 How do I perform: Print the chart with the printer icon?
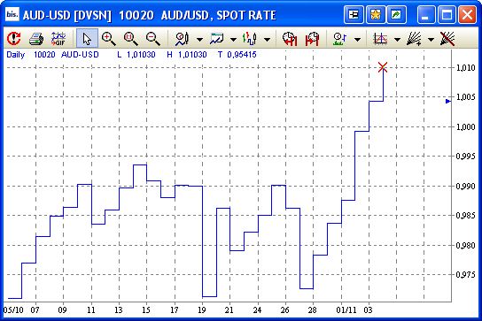coord(36,39)
